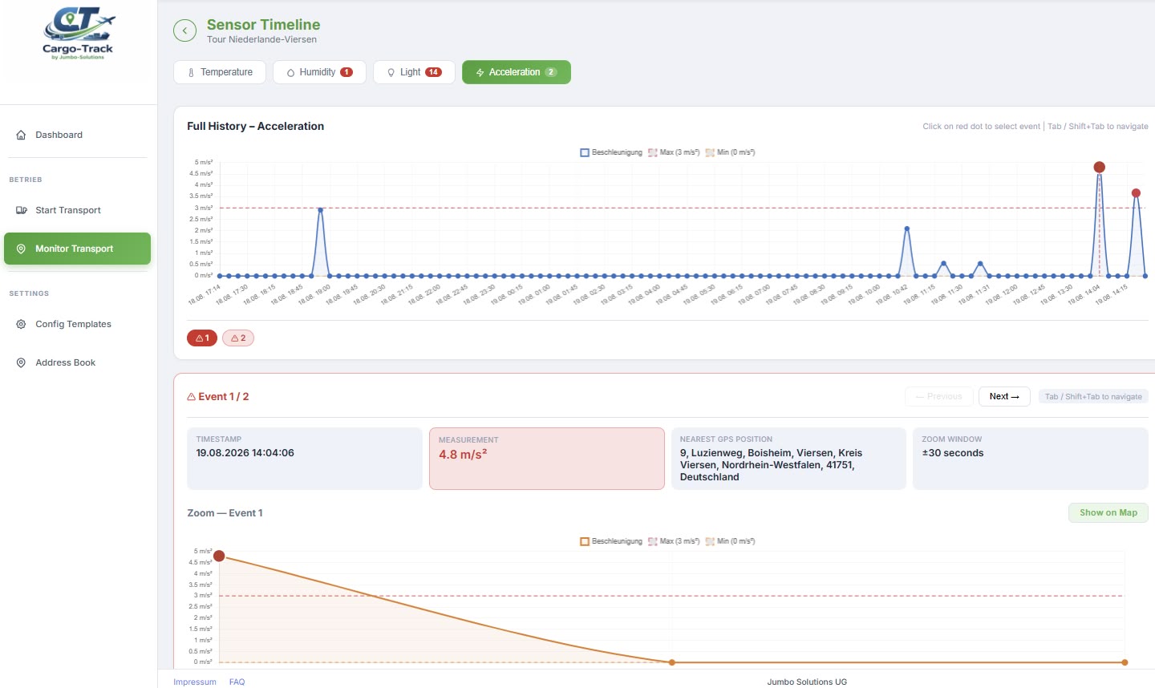Toggle Min (0 m/s²) legend in zoom chart
1155x688 pixels.
[x=730, y=541]
